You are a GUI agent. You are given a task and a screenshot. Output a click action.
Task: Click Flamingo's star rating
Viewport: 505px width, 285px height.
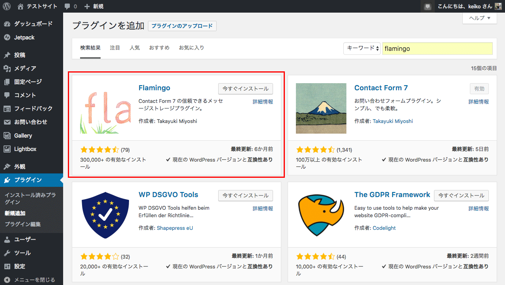pyautogui.click(x=99, y=150)
